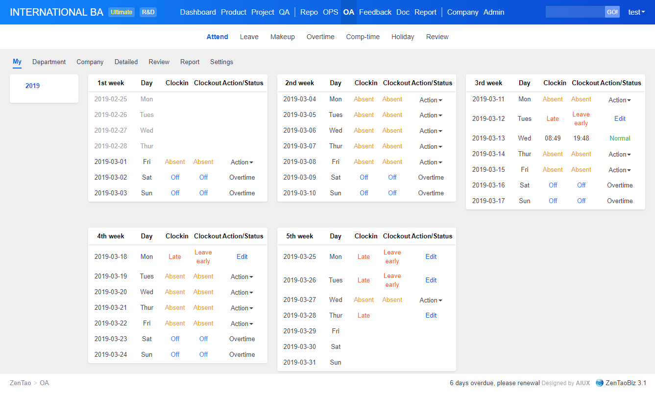The height and width of the screenshot is (393, 655).
Task: Select the Attend tab
Action: coord(218,37)
